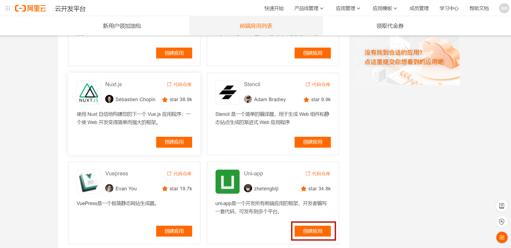Open Nuxt.js code repository link
511x248 pixels.
point(179,85)
